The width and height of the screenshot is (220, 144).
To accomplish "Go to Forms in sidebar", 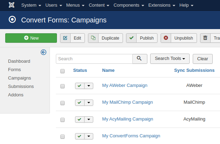I will click(x=14, y=69).
